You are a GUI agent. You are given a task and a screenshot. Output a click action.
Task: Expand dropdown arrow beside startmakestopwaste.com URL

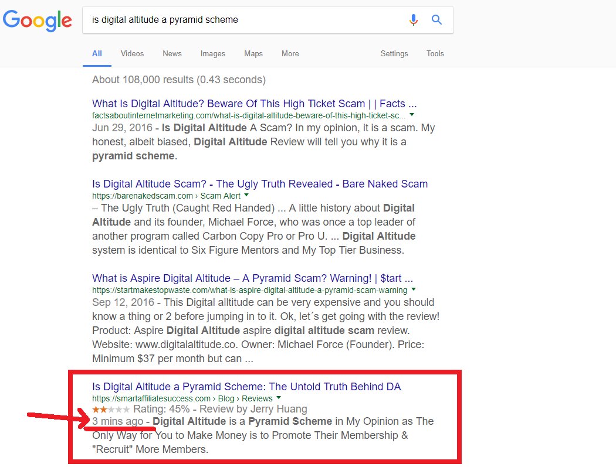[413, 289]
